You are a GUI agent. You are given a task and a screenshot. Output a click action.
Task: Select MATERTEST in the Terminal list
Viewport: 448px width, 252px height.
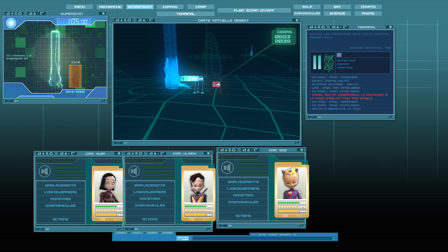346,61
